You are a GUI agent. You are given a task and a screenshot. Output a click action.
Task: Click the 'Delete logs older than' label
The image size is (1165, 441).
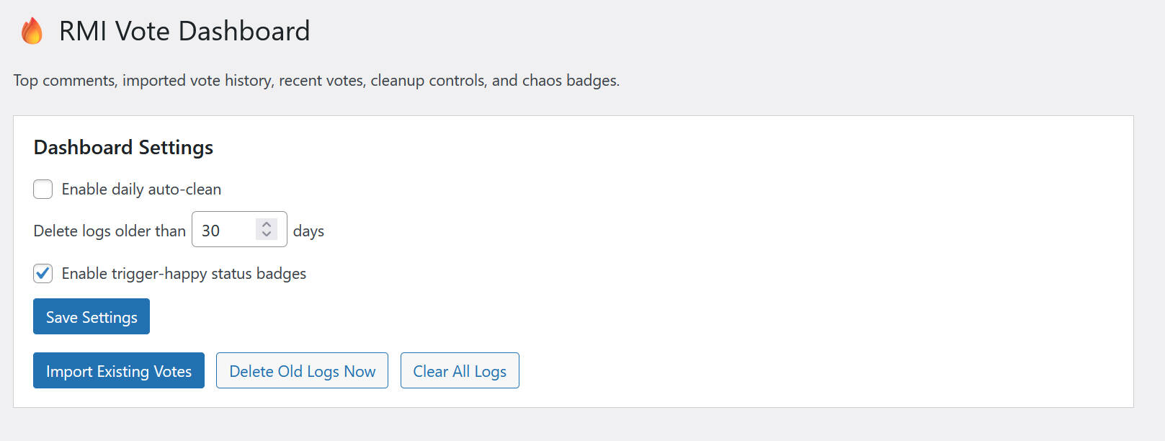pos(110,231)
